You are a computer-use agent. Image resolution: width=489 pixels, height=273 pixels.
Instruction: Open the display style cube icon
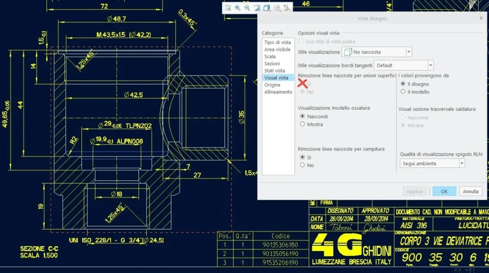[x=266, y=8]
